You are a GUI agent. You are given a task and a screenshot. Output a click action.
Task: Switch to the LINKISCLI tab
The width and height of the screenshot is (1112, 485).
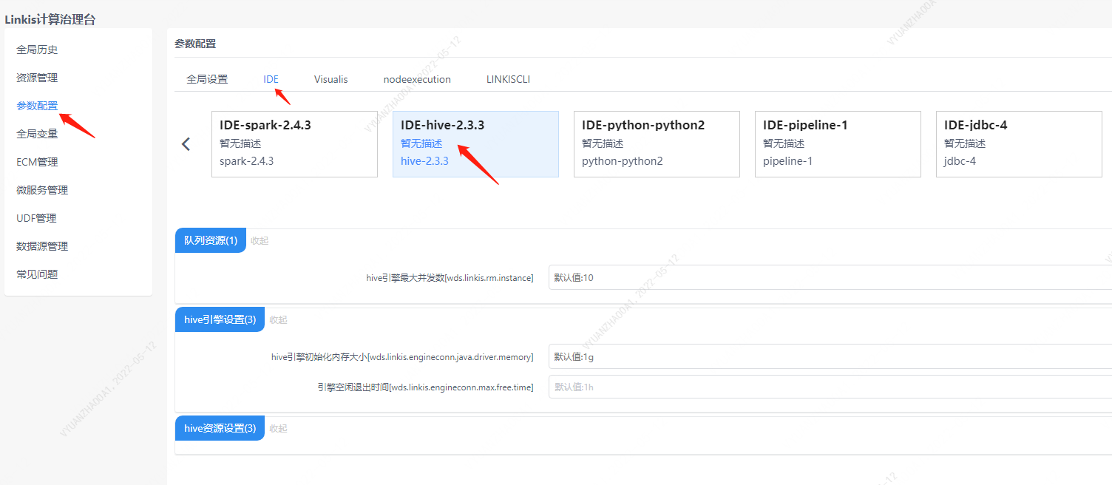[x=508, y=79]
